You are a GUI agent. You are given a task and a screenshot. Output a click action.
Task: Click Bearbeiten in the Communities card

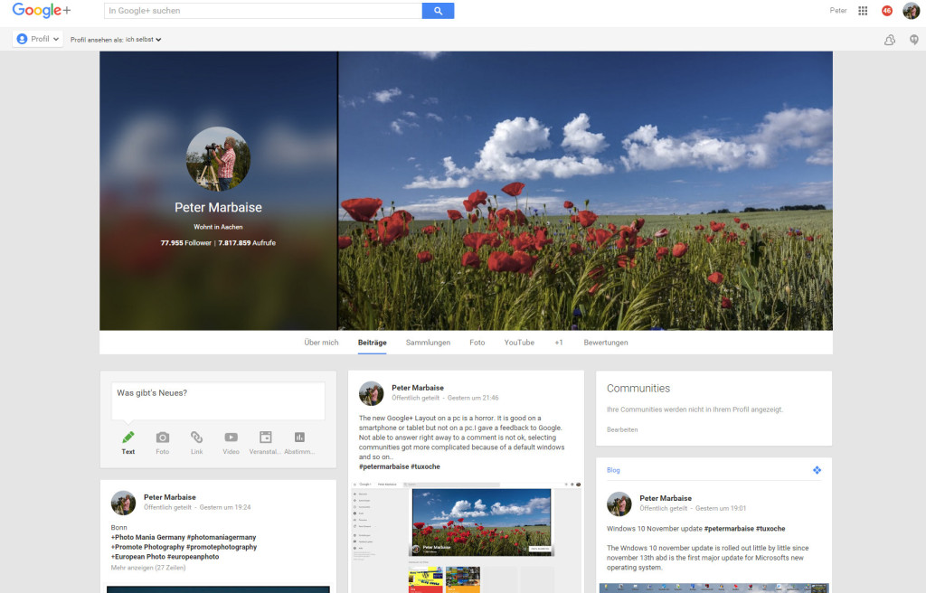click(622, 429)
